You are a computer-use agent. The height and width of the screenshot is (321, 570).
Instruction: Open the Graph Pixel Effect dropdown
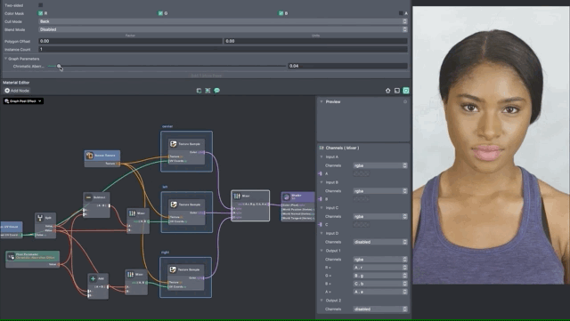[23, 101]
